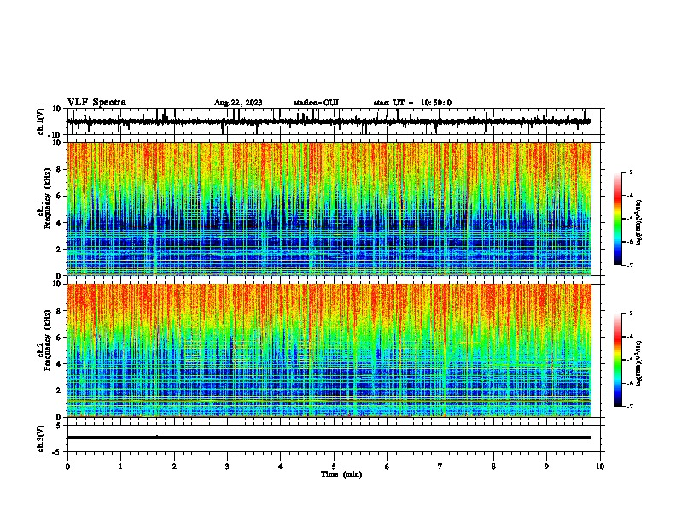
Task: Click the ch.1 color bar log(PSD) label
Action: (x=639, y=222)
